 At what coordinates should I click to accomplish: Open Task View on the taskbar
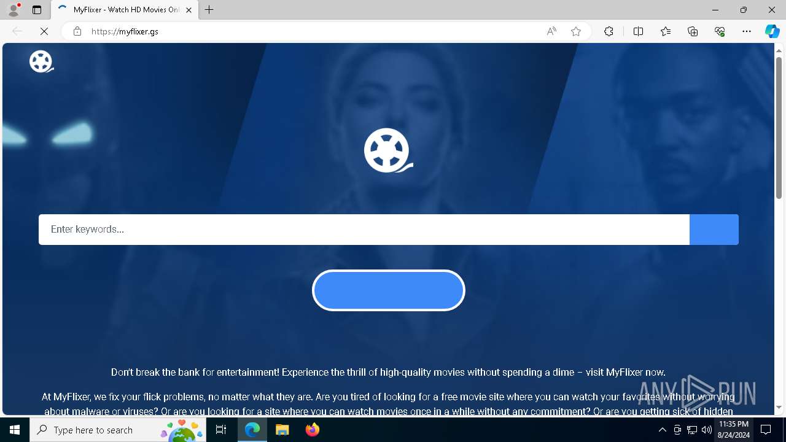[x=222, y=430]
